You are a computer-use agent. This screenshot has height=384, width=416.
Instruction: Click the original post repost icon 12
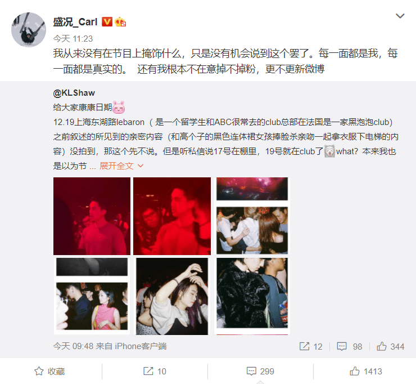point(304,346)
